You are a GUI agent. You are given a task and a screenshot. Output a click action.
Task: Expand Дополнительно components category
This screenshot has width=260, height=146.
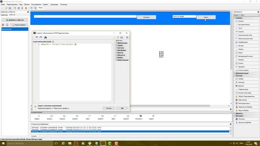click(x=246, y=73)
